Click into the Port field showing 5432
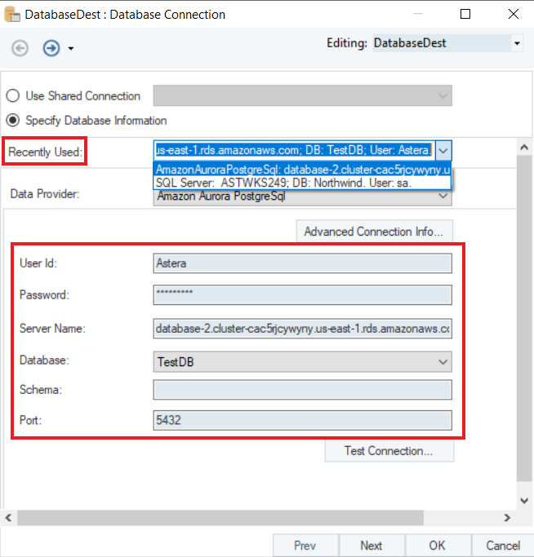534x557 pixels. (303, 420)
